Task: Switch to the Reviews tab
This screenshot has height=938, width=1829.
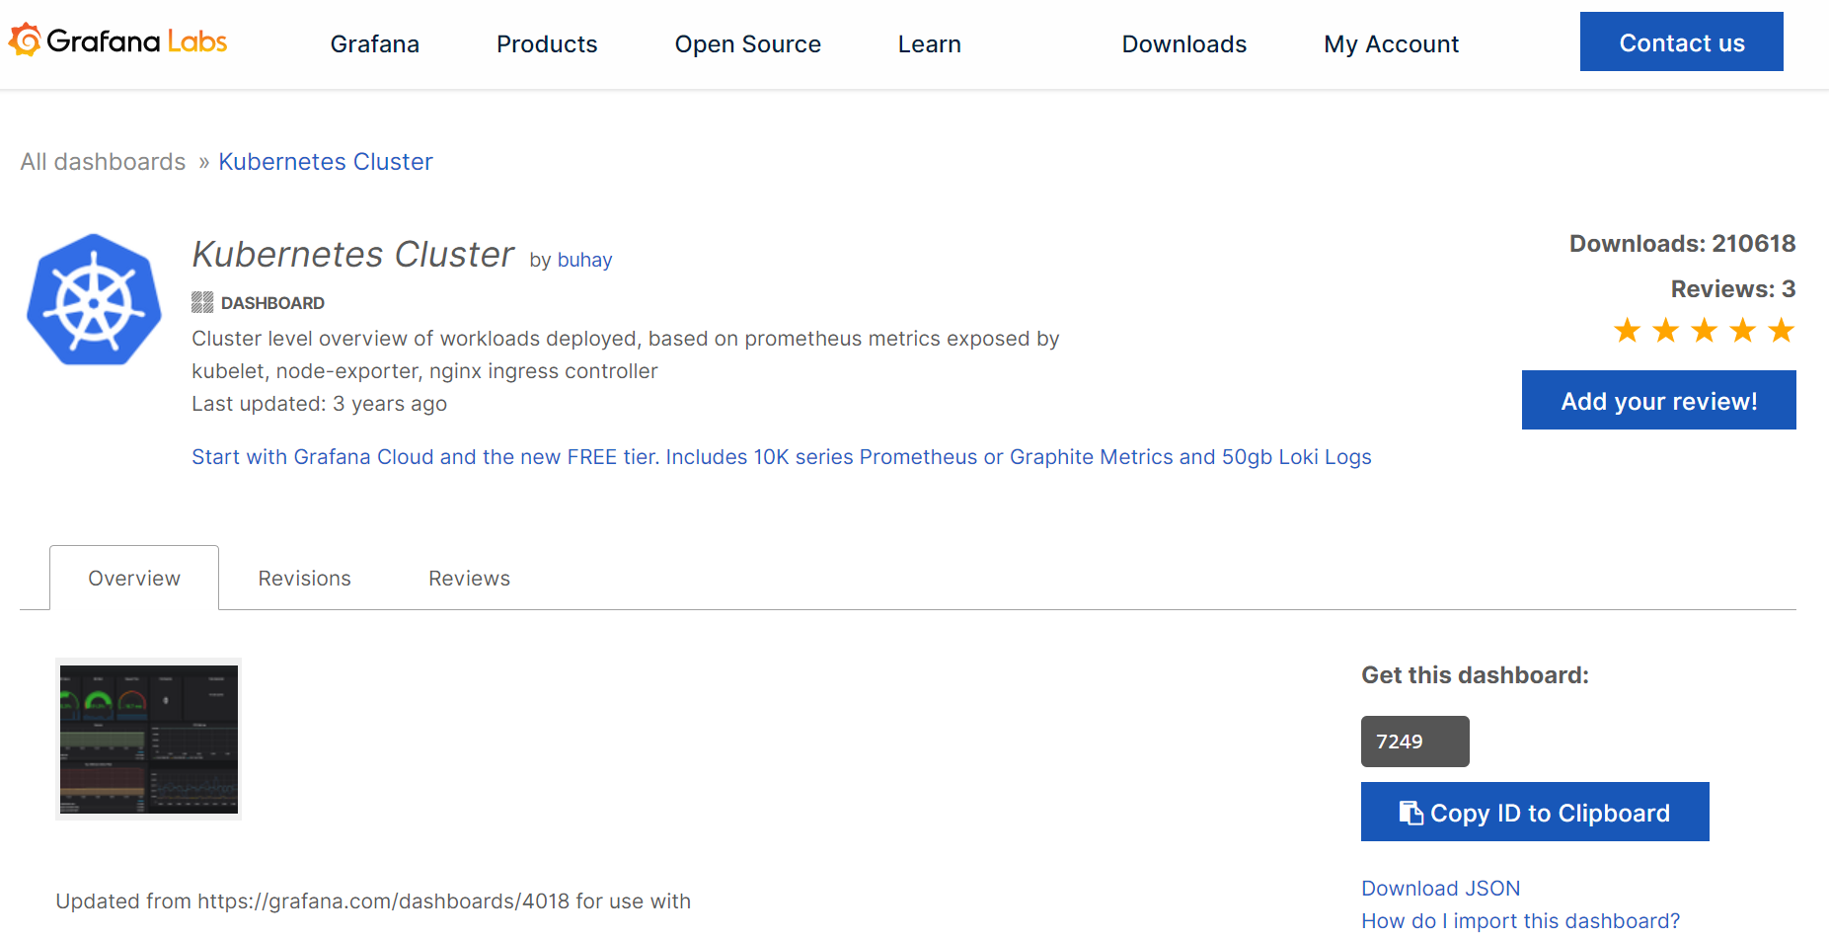Action: click(470, 579)
